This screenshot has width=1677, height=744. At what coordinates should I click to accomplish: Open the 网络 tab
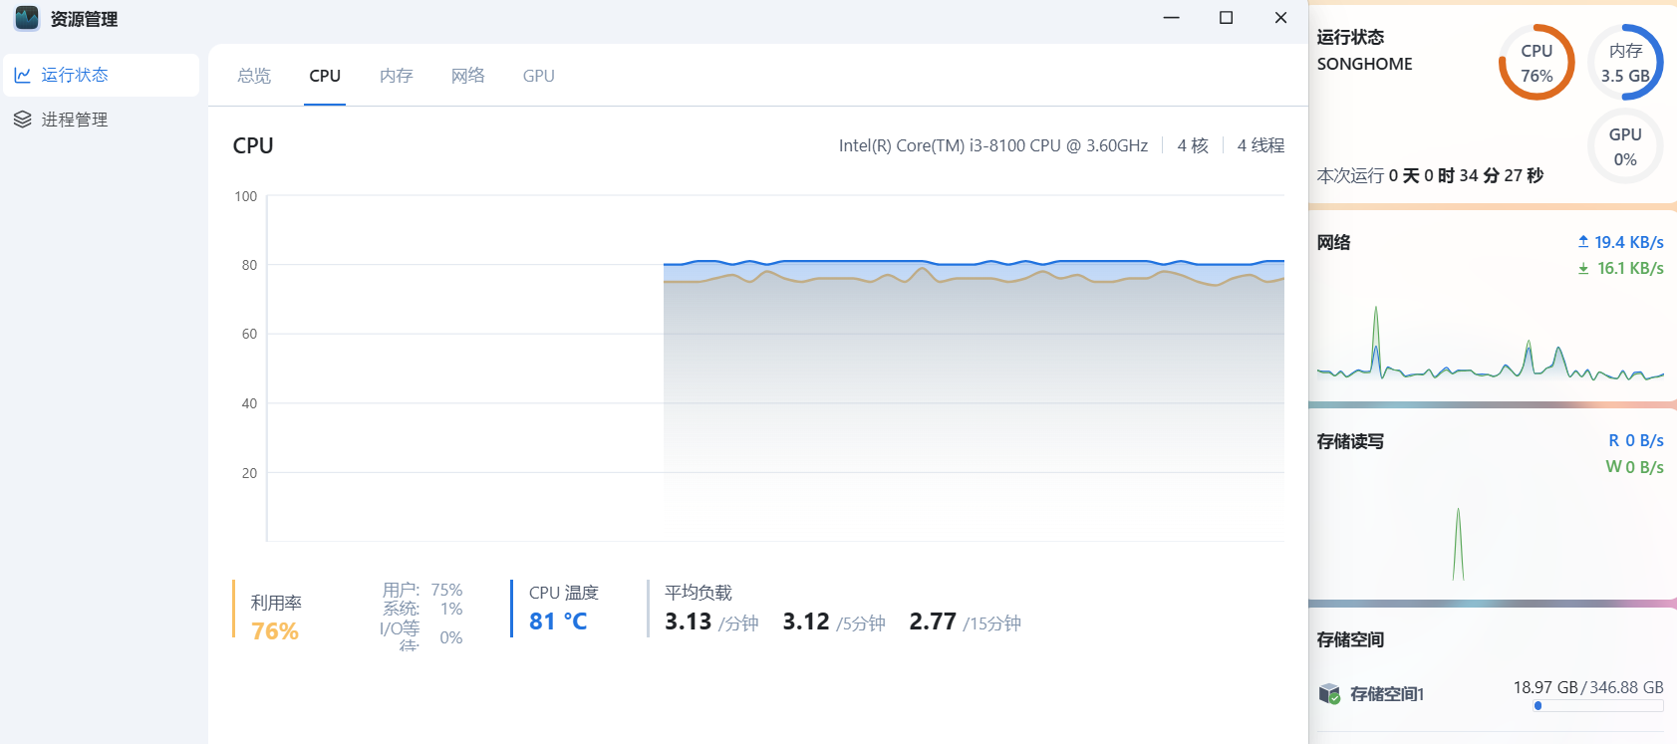[468, 76]
